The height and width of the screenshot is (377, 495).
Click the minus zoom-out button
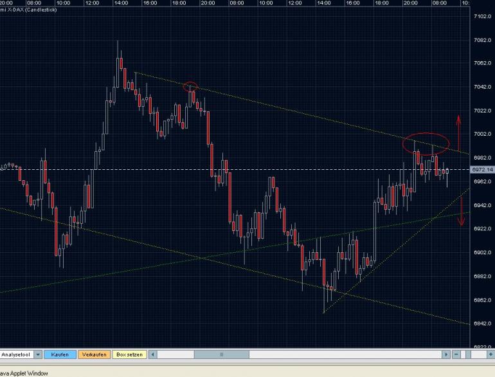point(456,354)
